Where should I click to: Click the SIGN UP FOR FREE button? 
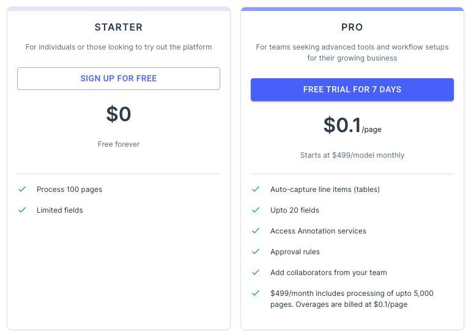pyautogui.click(x=119, y=78)
